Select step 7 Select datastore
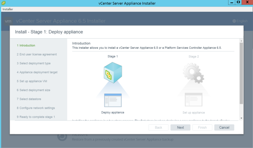253x148 pixels. [x=29, y=99]
